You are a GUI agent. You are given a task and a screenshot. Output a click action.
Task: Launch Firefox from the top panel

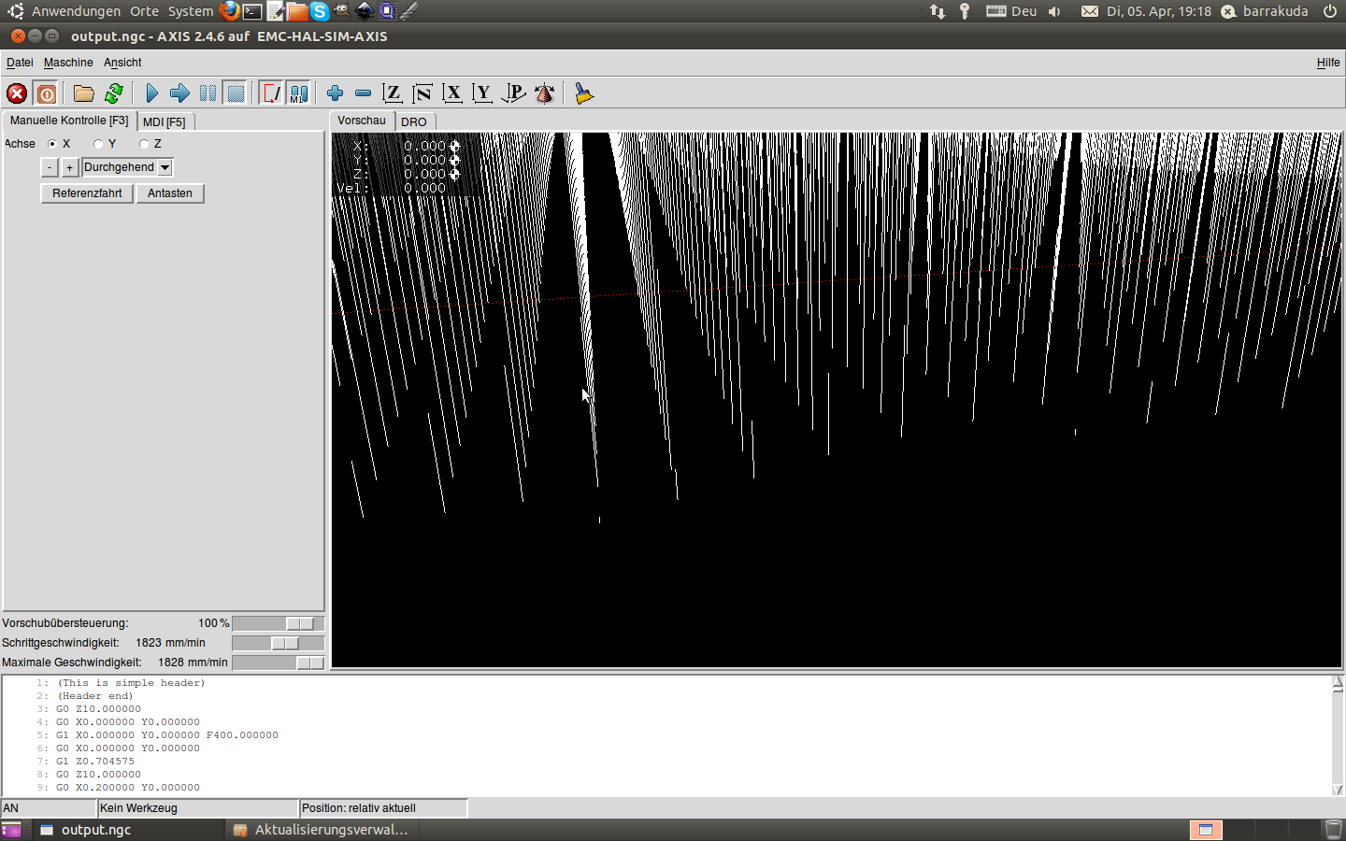tap(230, 11)
